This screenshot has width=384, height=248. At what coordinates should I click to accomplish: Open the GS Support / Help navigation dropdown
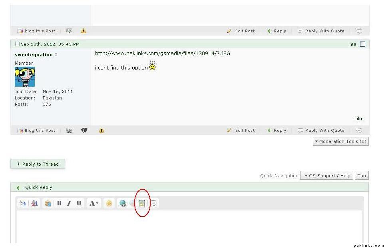pyautogui.click(x=326, y=176)
